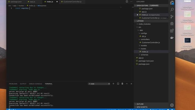Open the PROBLEMS panel tab
This screenshot has width=195, height=110.
click(x=13, y=84)
